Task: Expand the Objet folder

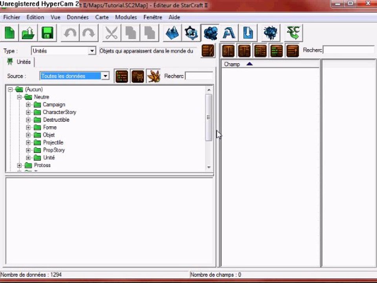Action: 28,135
